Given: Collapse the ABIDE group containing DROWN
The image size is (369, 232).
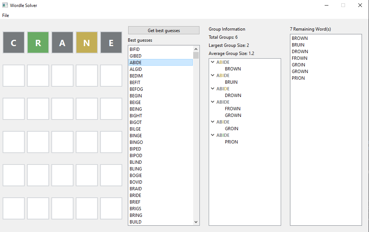Looking at the screenshot, I should [213, 89].
